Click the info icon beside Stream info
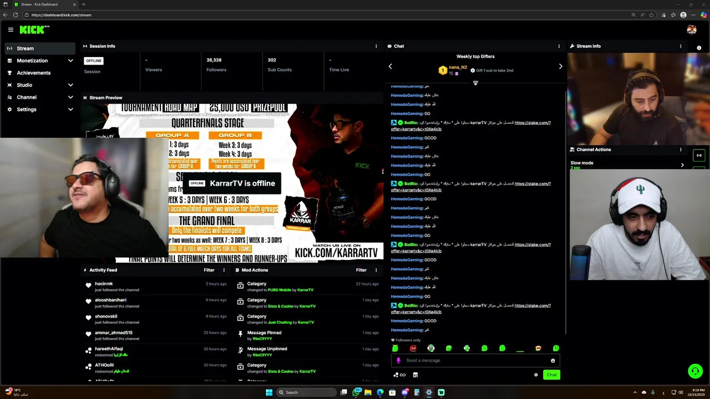The image size is (710, 399). [x=699, y=48]
